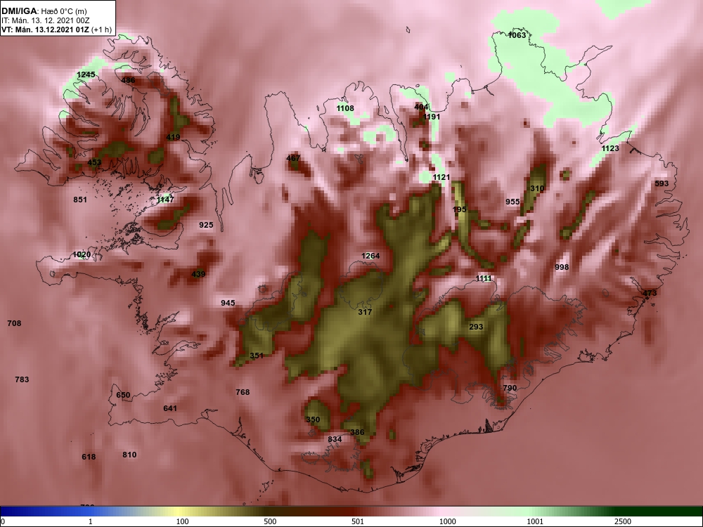Click the 768 value label
This screenshot has width=703, height=527.
click(x=243, y=392)
